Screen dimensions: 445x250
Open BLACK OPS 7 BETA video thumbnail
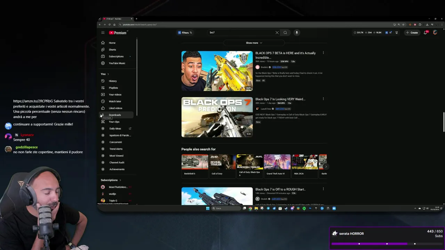tap(217, 71)
